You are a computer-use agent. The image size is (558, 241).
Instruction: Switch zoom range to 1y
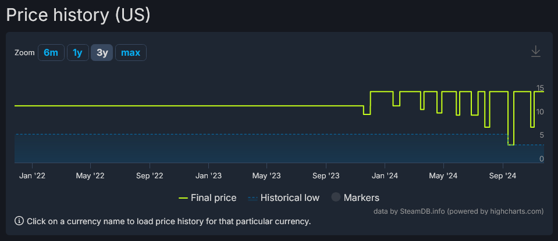click(77, 53)
